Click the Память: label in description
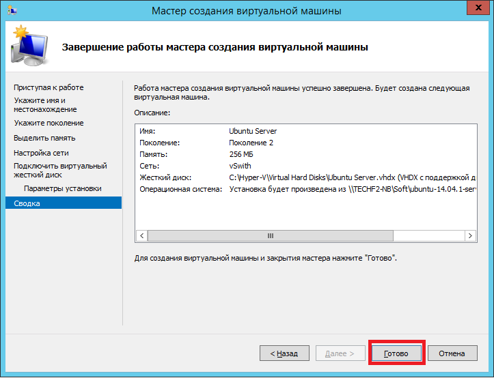494x378 pixels. coord(154,154)
